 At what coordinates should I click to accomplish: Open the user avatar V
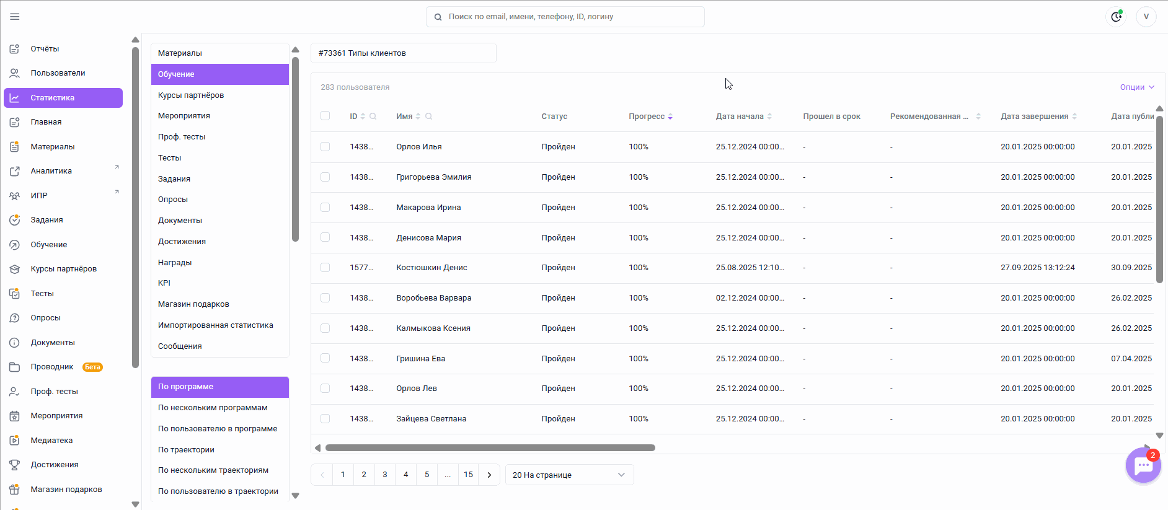point(1146,17)
